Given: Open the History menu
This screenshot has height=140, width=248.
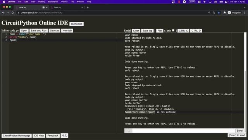Looking at the screenshot, I should pos(41,2).
